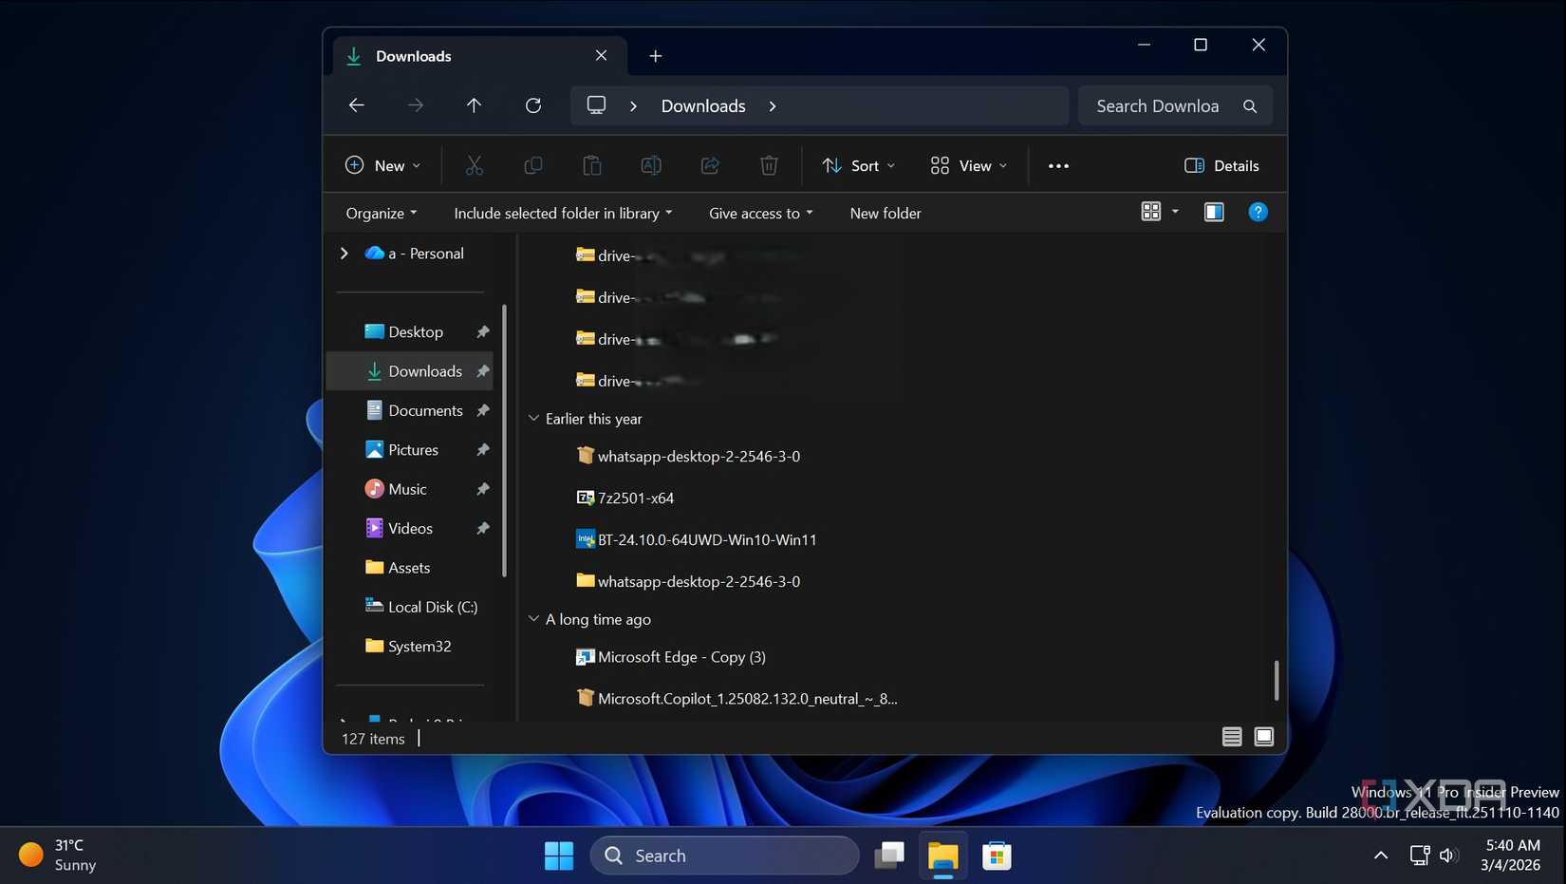Toggle the Details pane button
Viewport: 1566px width, 884px height.
[1221, 165]
